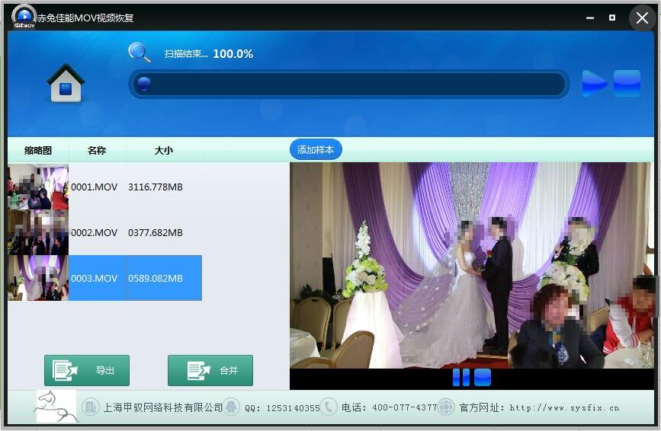Click the QQ penguin icon

pos(231,407)
